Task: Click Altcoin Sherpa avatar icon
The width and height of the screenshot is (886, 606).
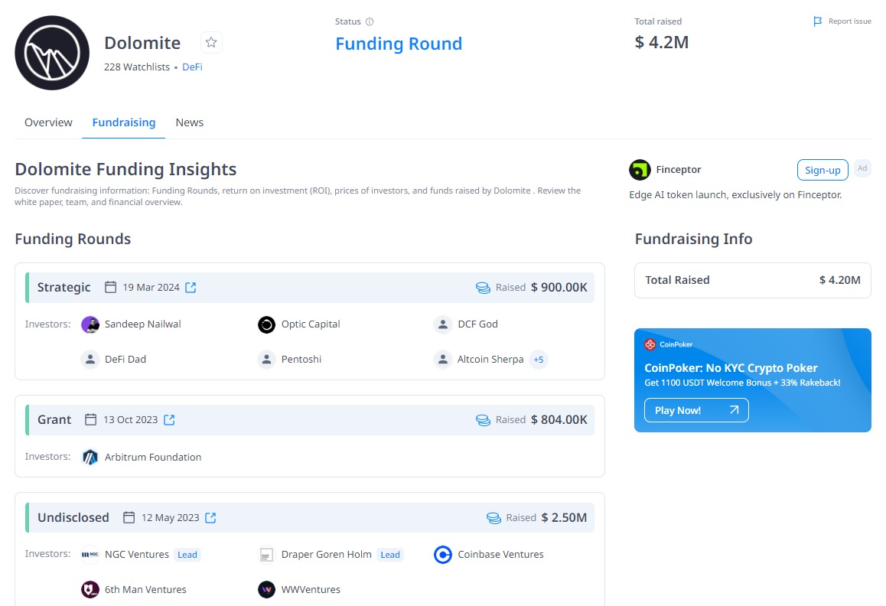Action: pyautogui.click(x=443, y=360)
